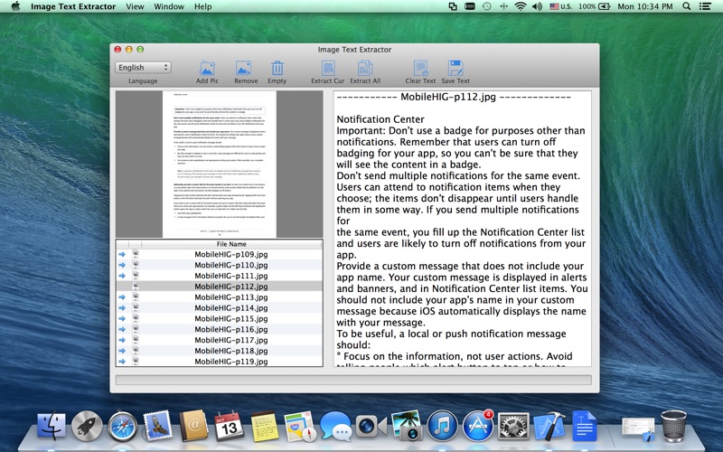Click the image file icon for MobileHIG-p118.jpg
This screenshot has width=723, height=452.
pos(136,351)
